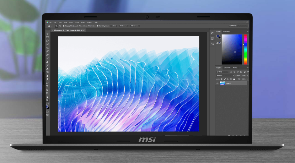This screenshot has height=163, width=295.
Task: Toggle Resize Windows to Fit checkbox
Action: [x=64, y=26]
